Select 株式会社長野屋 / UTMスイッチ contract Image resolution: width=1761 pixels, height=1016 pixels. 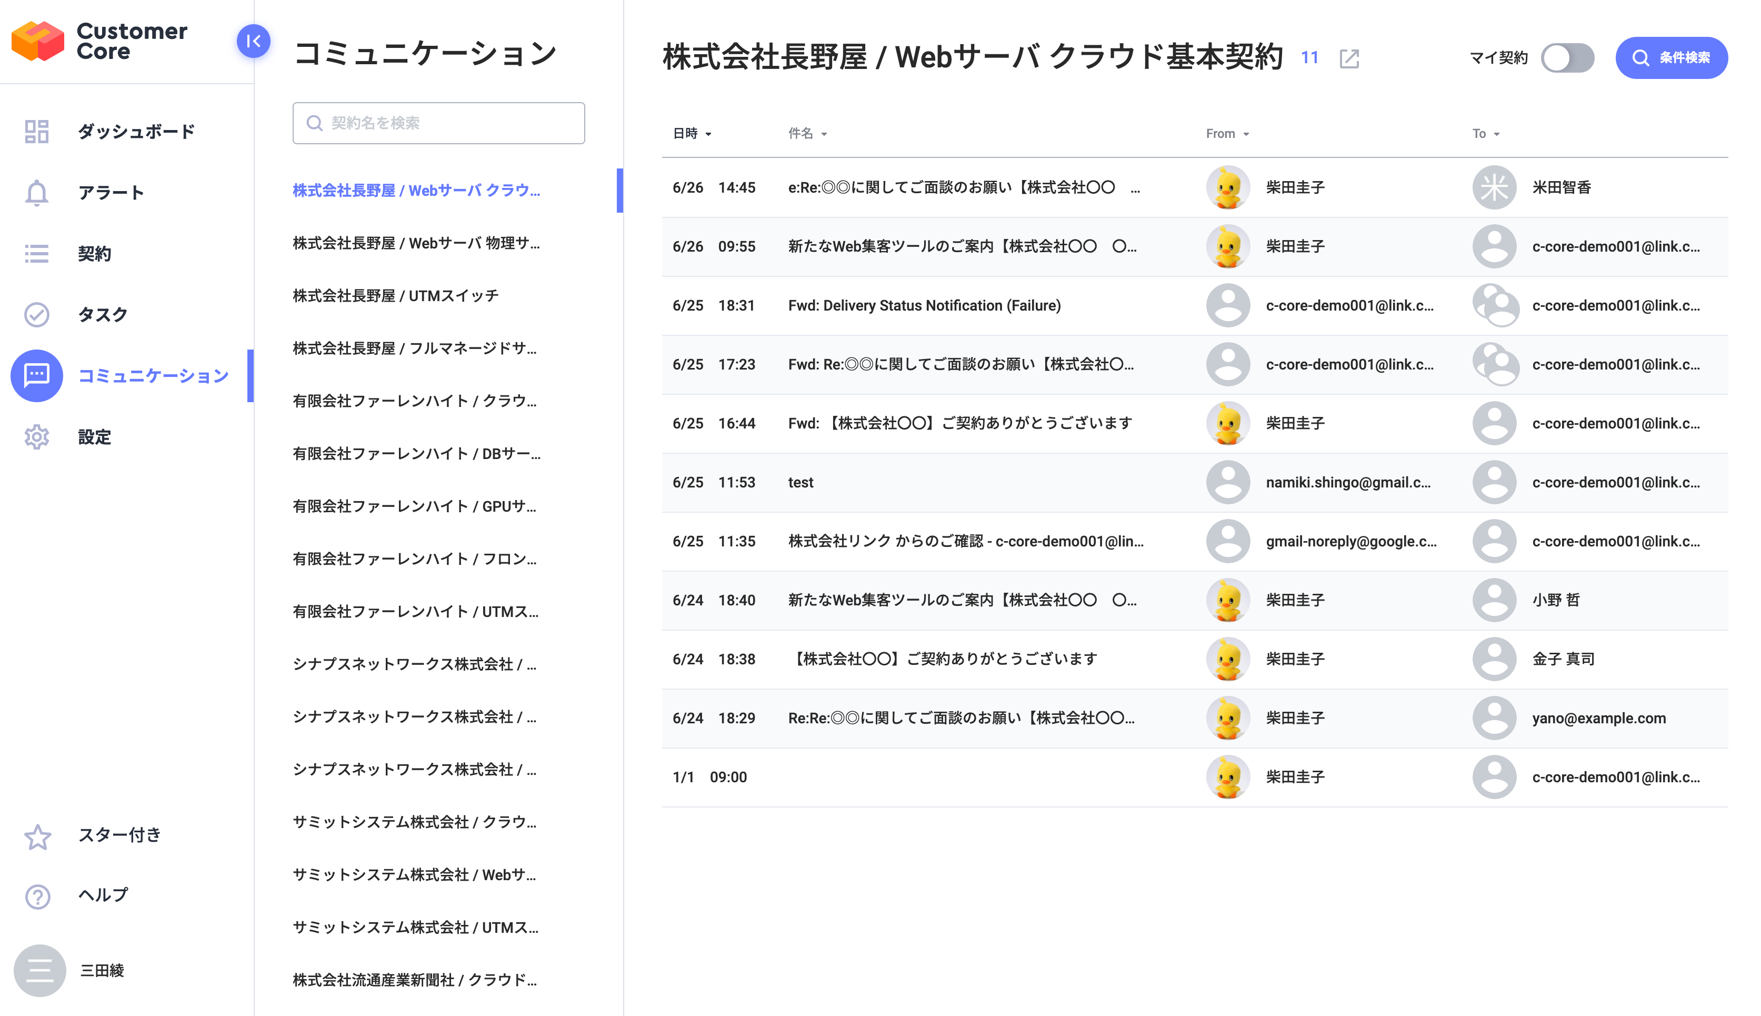(x=395, y=296)
